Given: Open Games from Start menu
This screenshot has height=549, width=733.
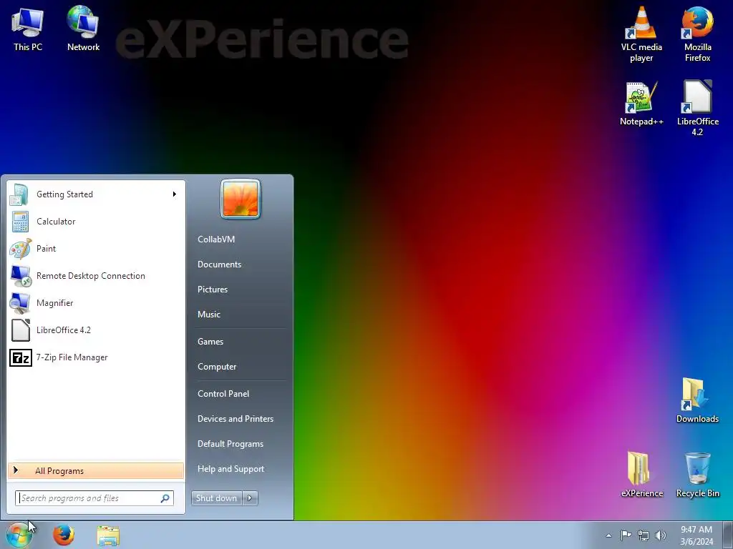Looking at the screenshot, I should (210, 341).
